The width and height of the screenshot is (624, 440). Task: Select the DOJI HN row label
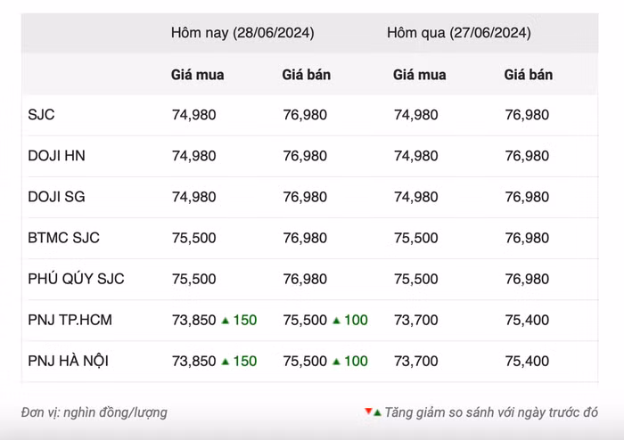57,156
